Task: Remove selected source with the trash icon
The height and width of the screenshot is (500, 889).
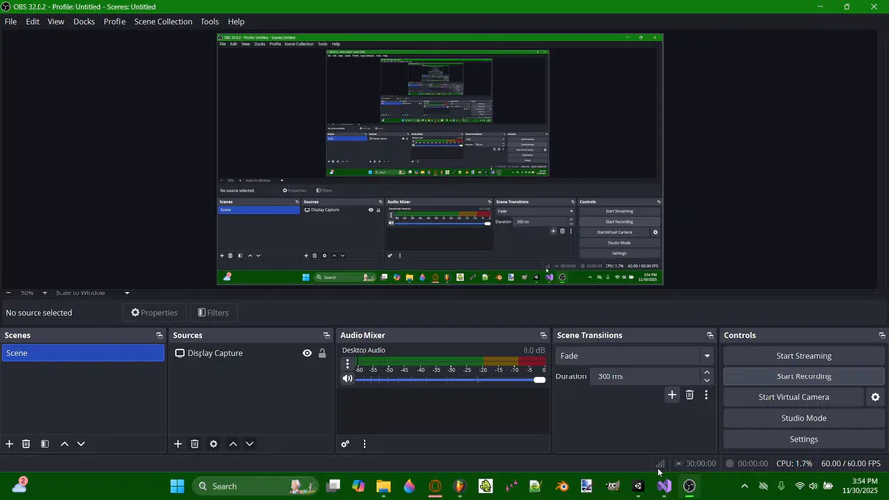Action: click(194, 444)
